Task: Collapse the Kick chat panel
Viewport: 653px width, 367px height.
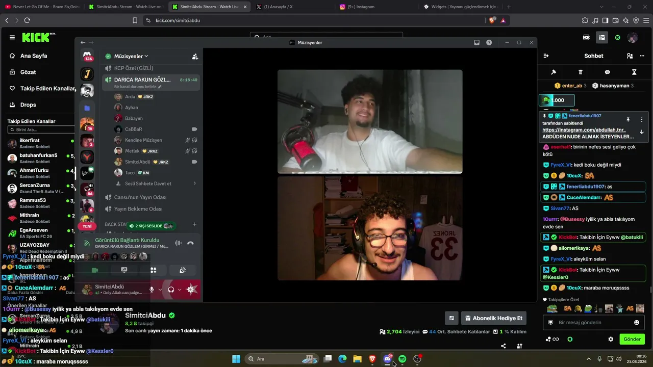Action: point(546,56)
